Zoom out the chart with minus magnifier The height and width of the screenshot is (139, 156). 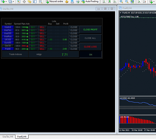point(127,1)
